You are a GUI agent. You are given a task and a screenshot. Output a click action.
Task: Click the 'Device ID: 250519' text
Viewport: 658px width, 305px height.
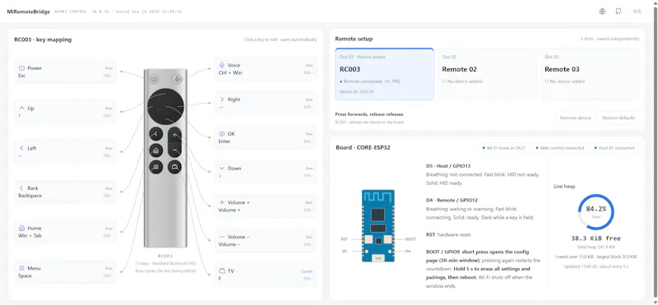356,91
